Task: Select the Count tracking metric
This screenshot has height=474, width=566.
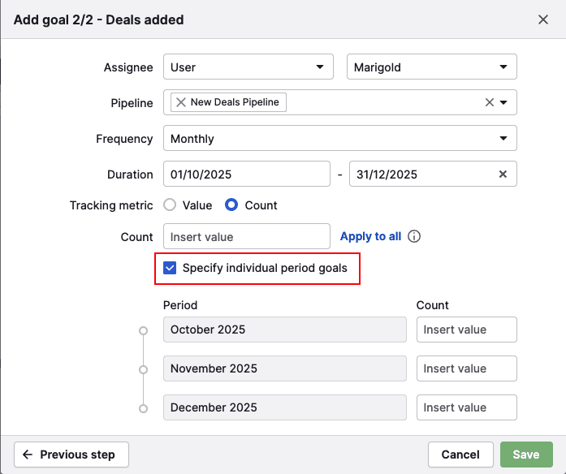Action: pos(231,205)
